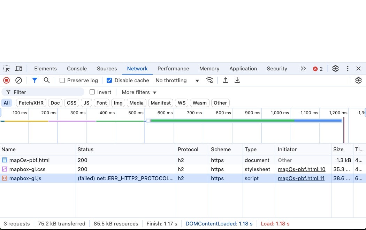
Task: Filter requests by Img type
Action: tap(118, 103)
